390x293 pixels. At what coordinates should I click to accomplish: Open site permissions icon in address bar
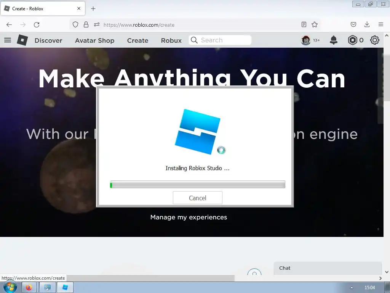(97, 24)
